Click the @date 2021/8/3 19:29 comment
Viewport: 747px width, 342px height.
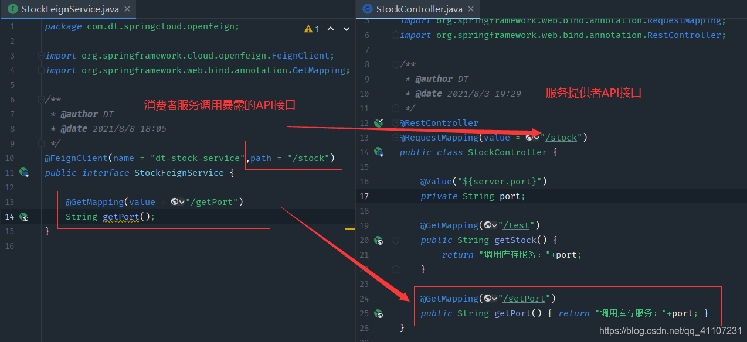tap(468, 94)
